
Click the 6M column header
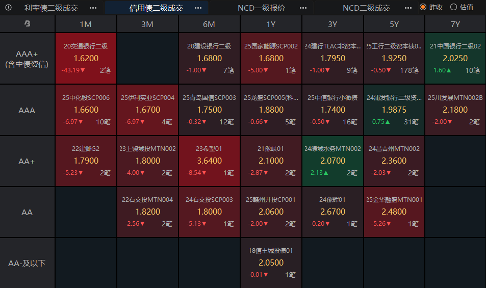[209, 24]
